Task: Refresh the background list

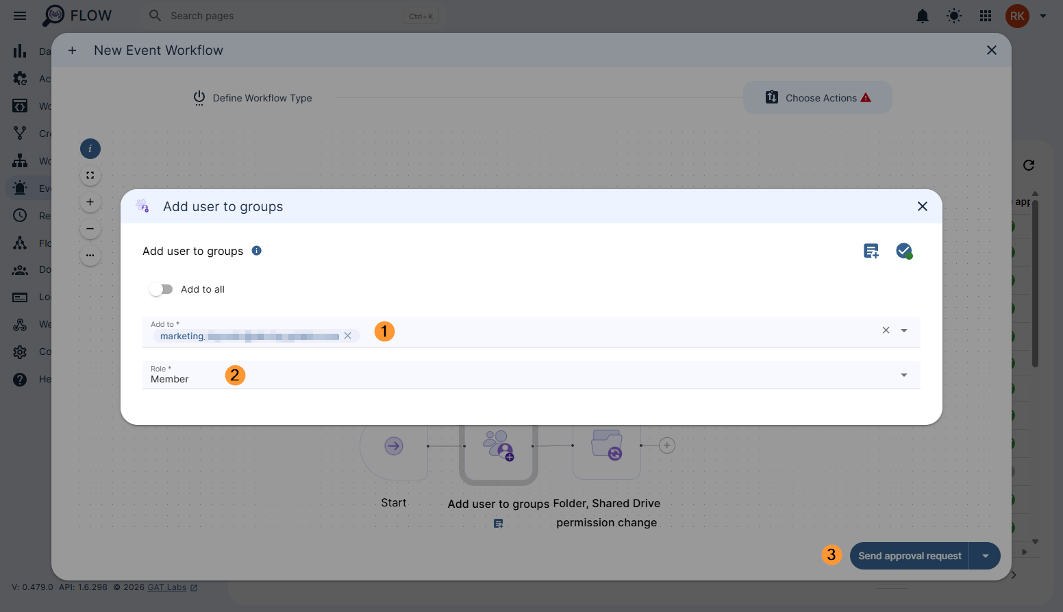Action: 1029,165
